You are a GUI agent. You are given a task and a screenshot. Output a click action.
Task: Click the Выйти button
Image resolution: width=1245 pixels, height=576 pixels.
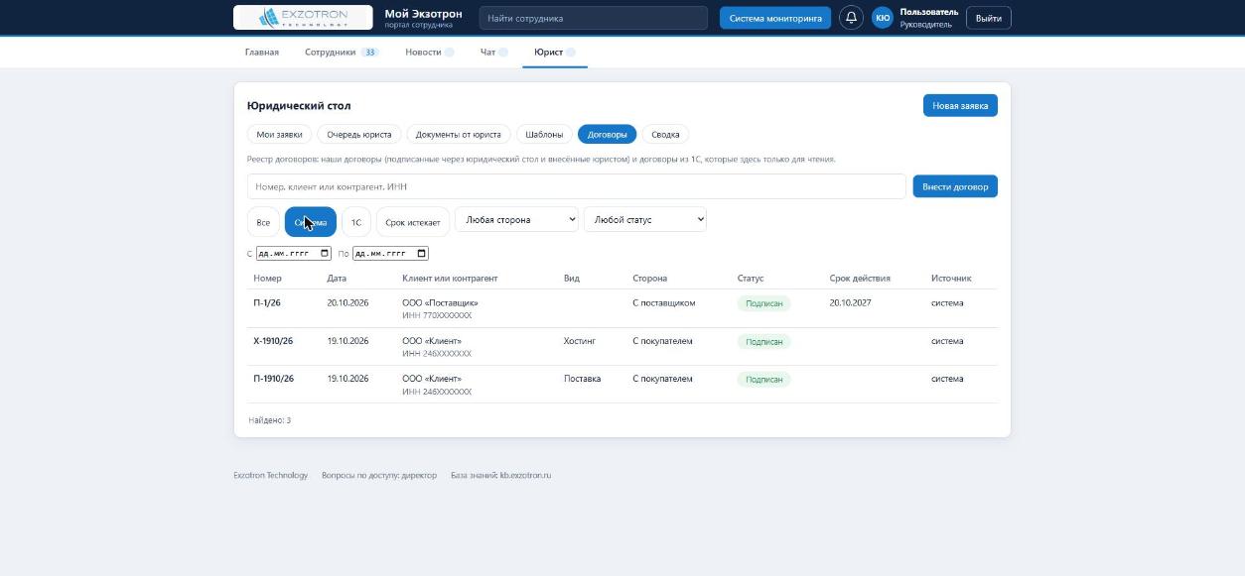[x=988, y=18]
